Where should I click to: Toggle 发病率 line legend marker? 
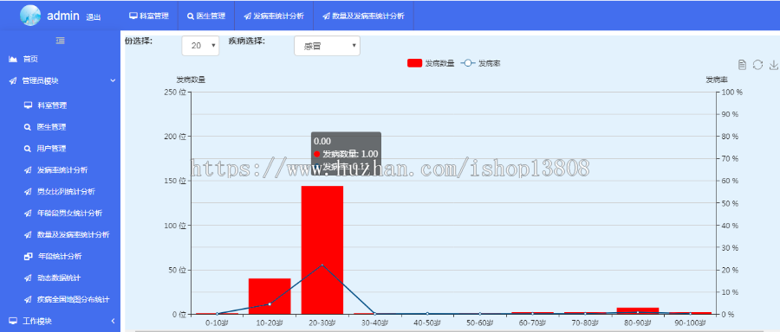click(468, 63)
